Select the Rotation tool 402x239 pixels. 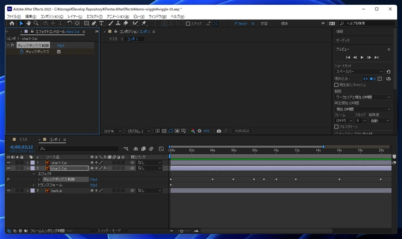tap(69, 23)
